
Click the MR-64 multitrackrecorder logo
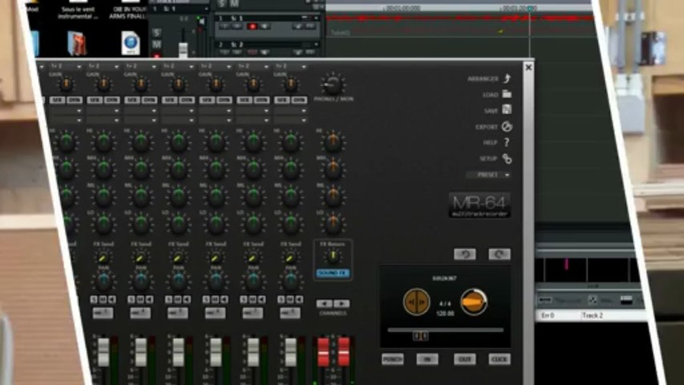pyautogui.click(x=480, y=205)
